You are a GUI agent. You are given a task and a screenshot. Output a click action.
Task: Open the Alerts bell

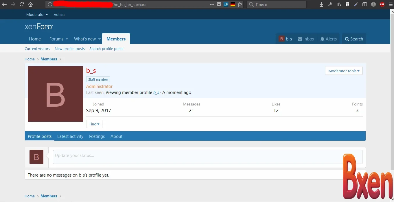click(328, 39)
